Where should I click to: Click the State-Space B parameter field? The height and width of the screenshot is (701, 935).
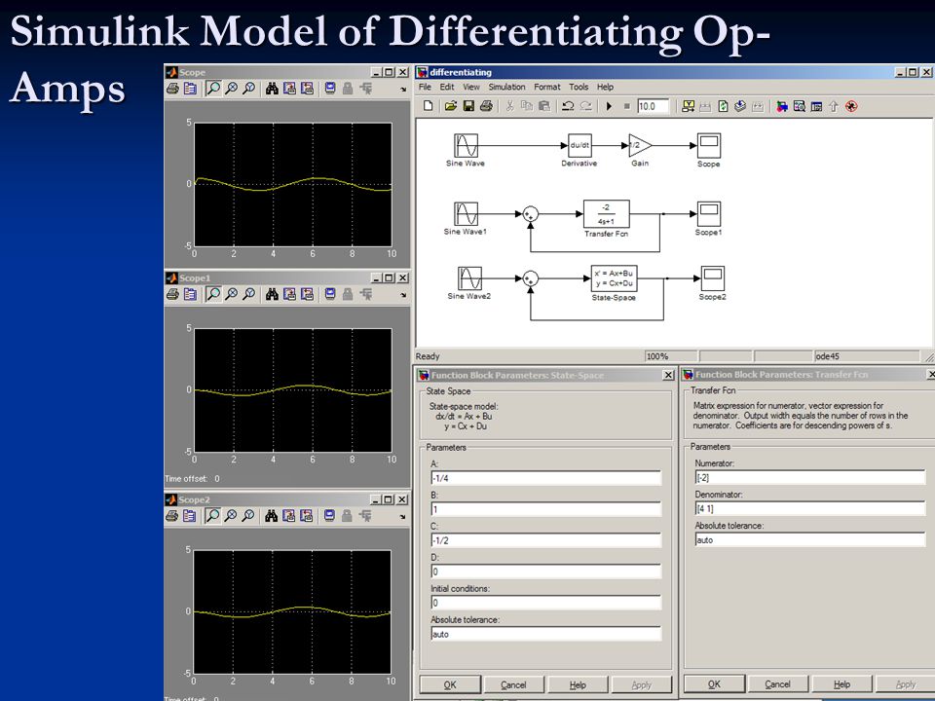pos(545,509)
